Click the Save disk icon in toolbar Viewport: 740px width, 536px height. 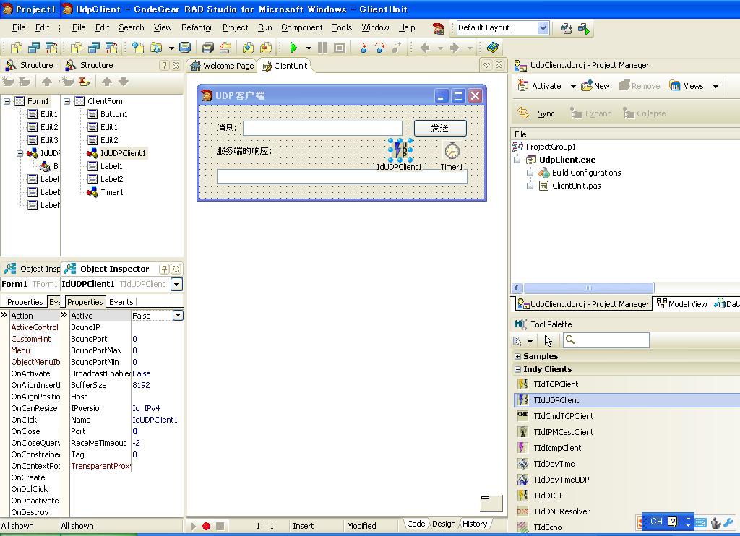pyautogui.click(x=185, y=48)
